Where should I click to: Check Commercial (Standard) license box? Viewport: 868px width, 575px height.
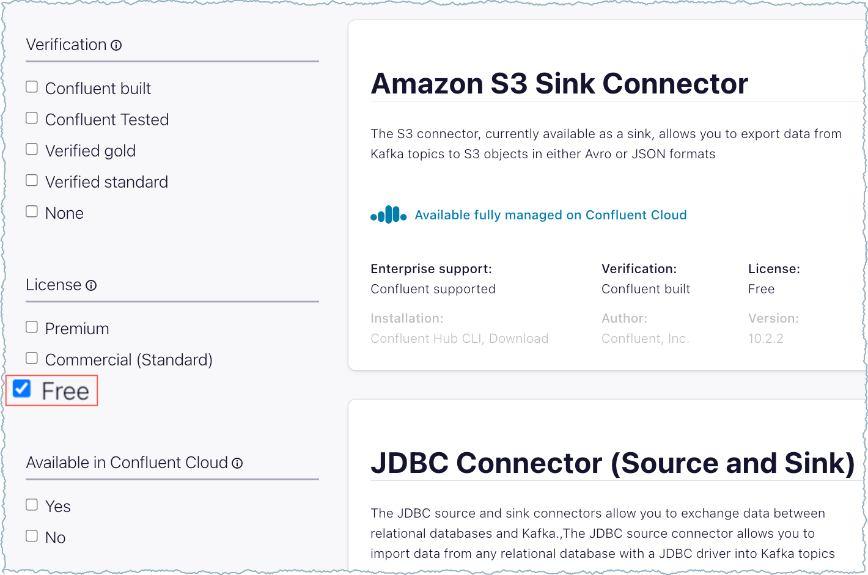(32, 359)
